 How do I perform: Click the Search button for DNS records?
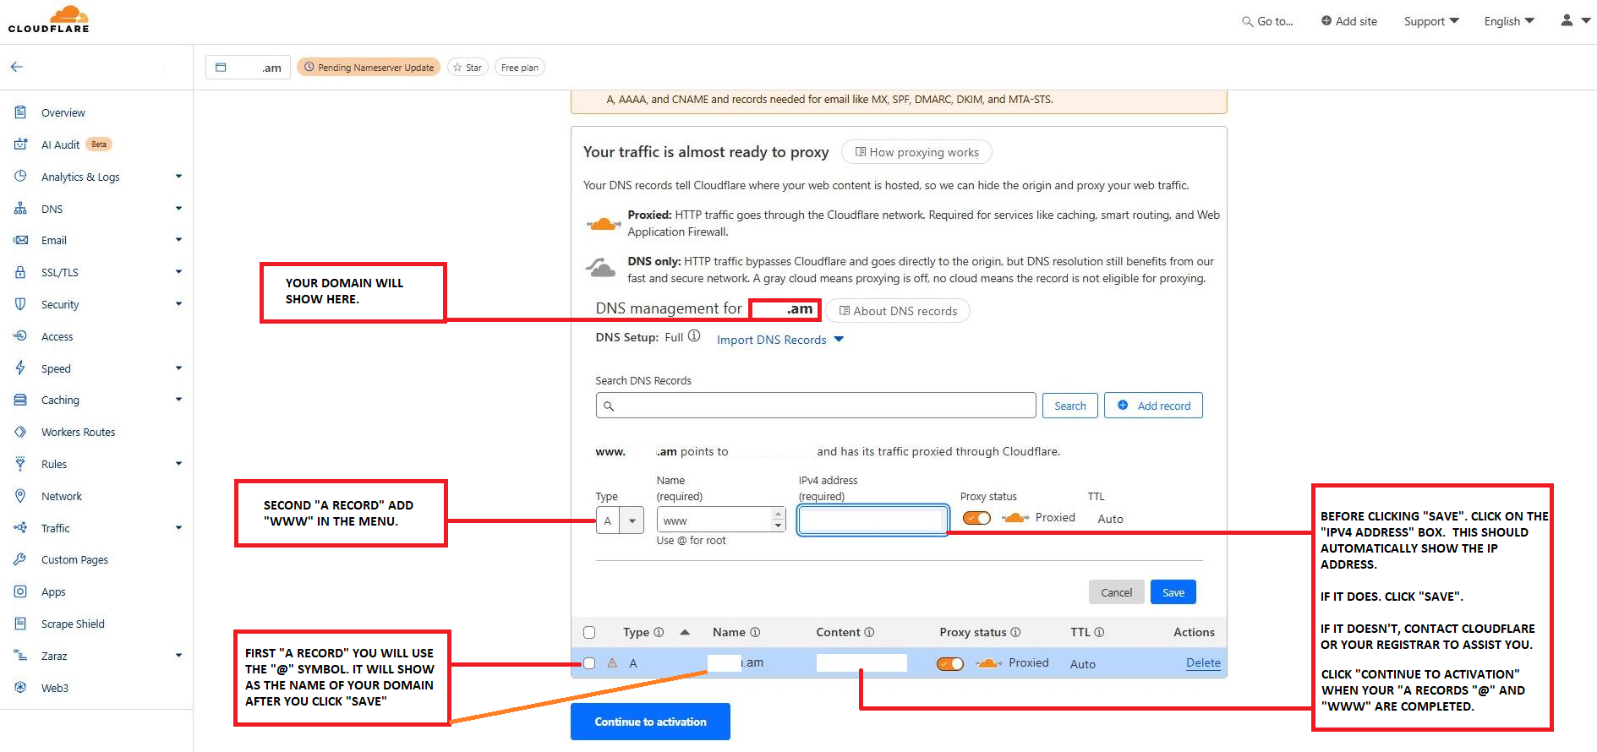(1070, 406)
